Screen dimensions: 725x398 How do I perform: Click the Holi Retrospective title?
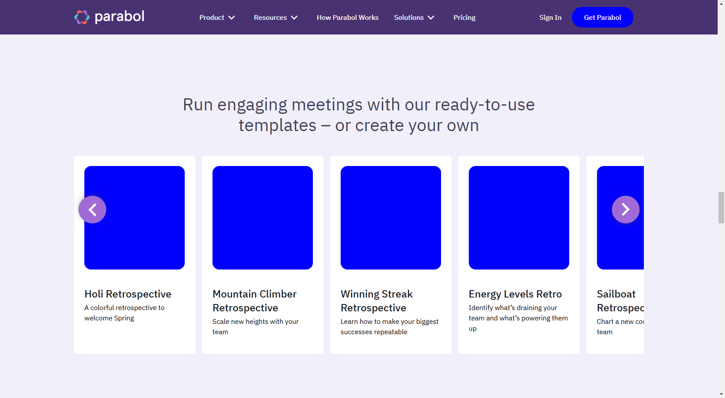pyautogui.click(x=128, y=294)
